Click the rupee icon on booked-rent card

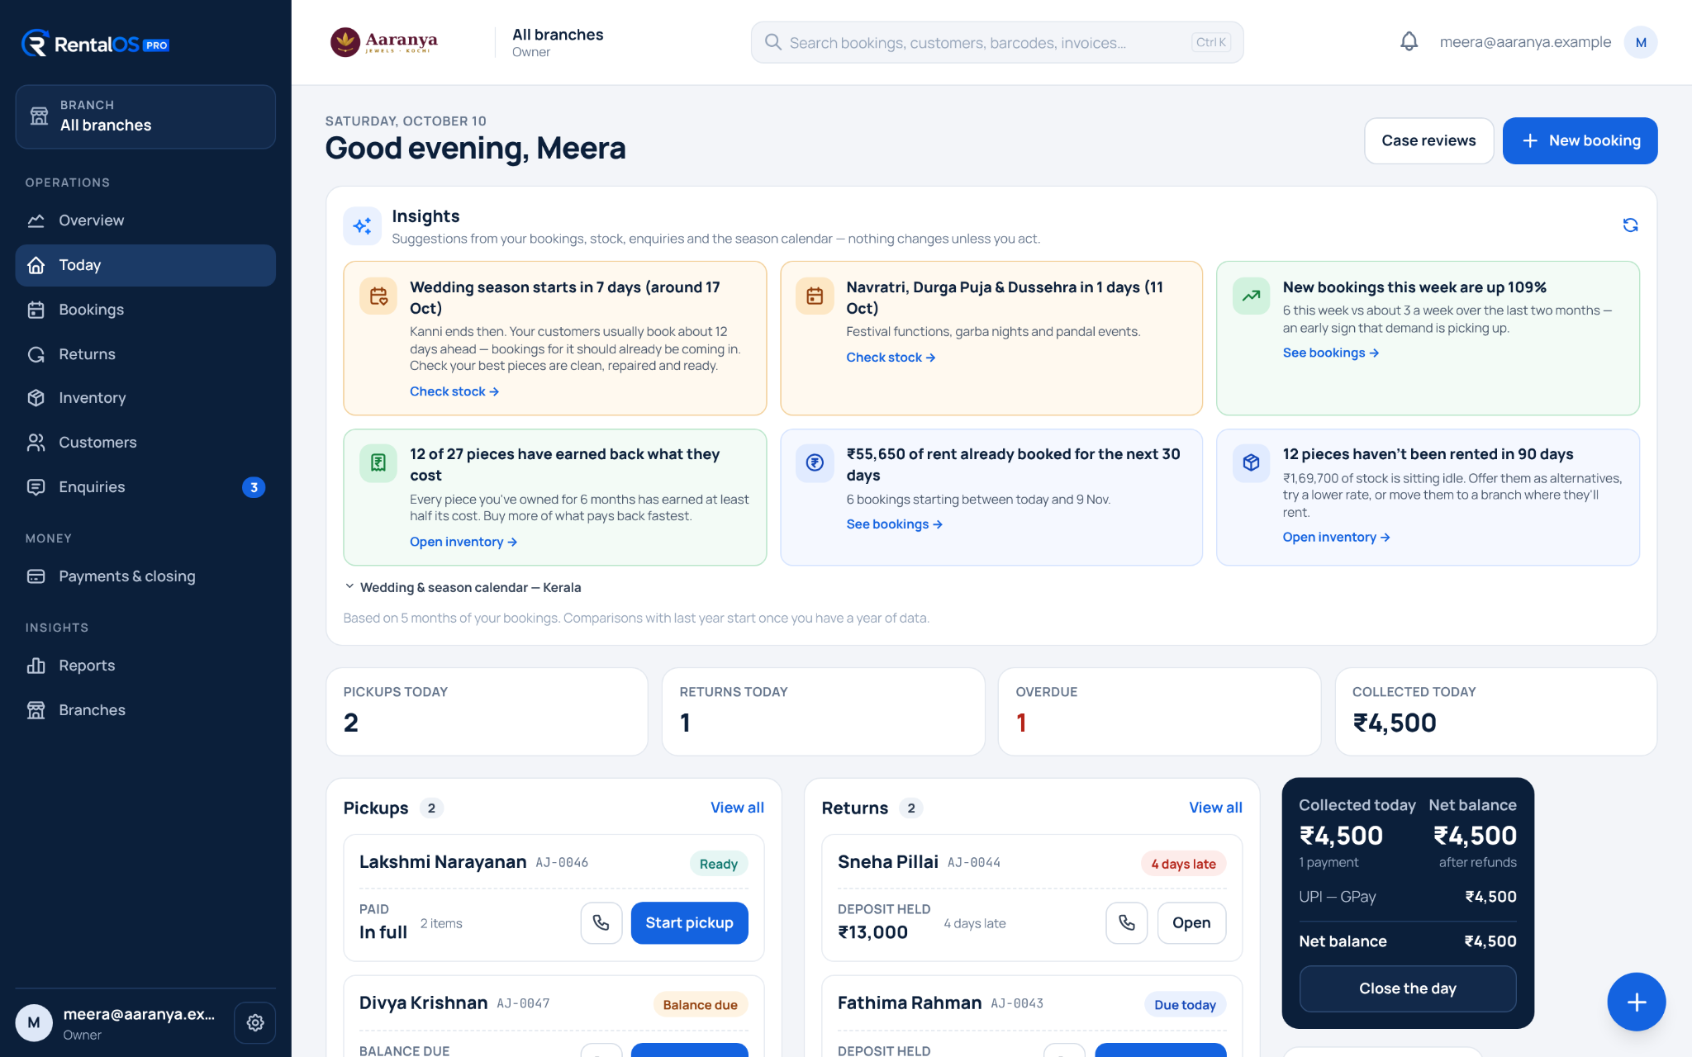click(815, 463)
